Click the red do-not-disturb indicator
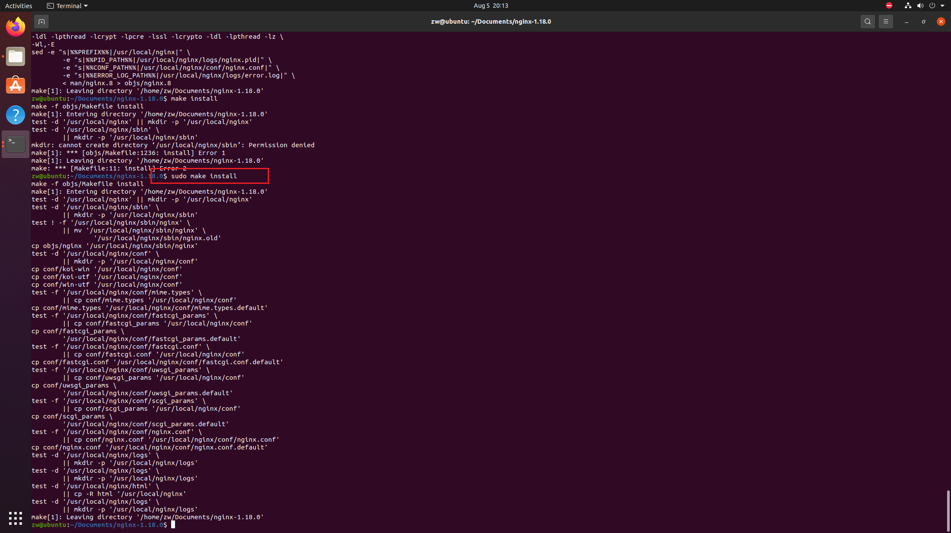951x533 pixels. [x=889, y=6]
